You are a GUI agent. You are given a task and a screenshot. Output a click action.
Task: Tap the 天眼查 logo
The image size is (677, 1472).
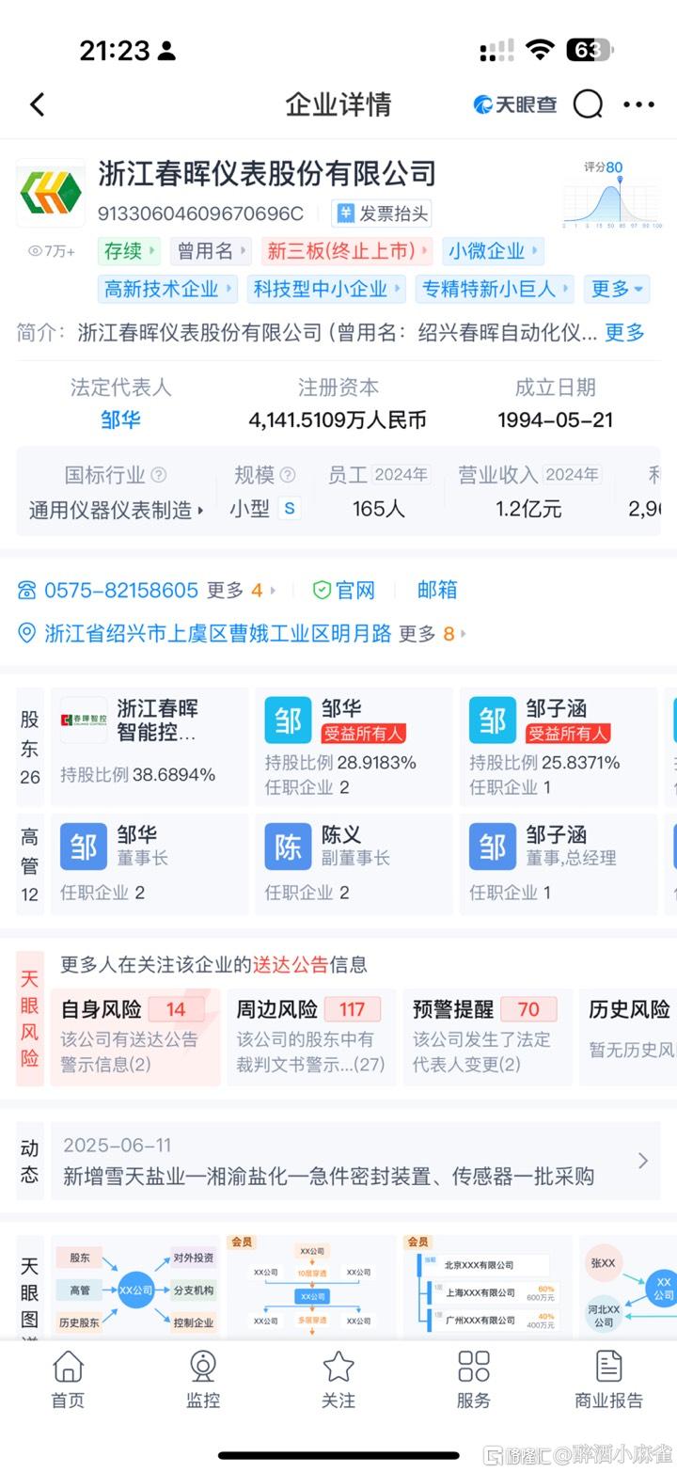click(x=514, y=104)
